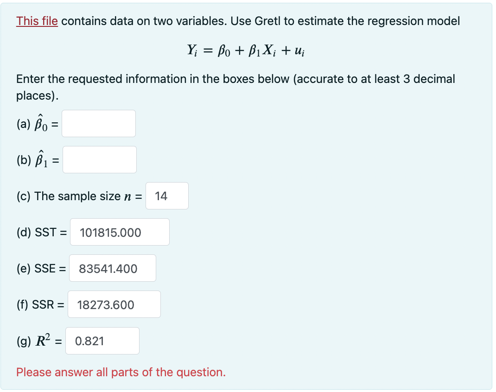
Task: Click the "(e) SSE =" label
Action: (x=41, y=268)
